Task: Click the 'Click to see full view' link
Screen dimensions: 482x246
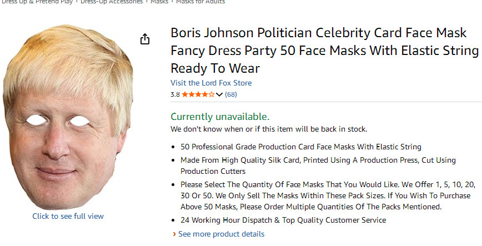Action: 68,216
